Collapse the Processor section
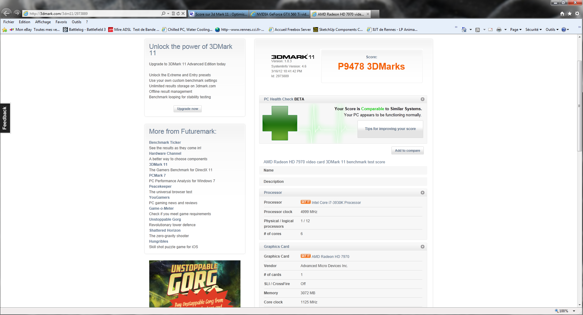583x315 pixels. click(x=422, y=193)
